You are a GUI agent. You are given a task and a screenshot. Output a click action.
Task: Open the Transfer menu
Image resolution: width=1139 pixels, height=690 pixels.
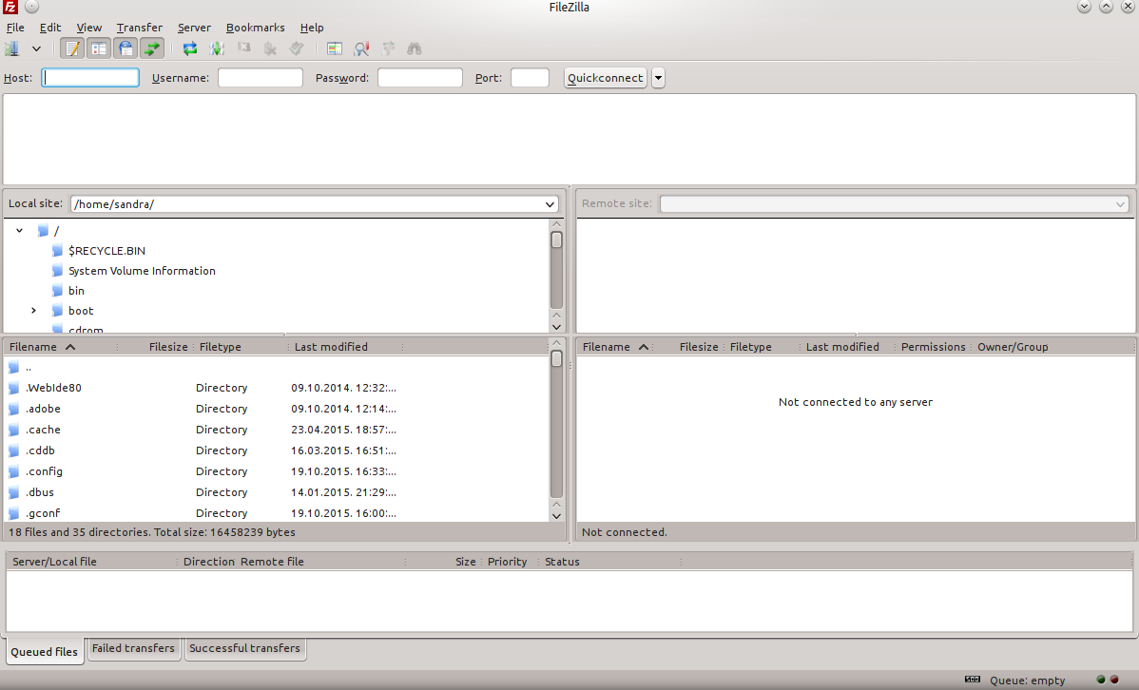140,28
